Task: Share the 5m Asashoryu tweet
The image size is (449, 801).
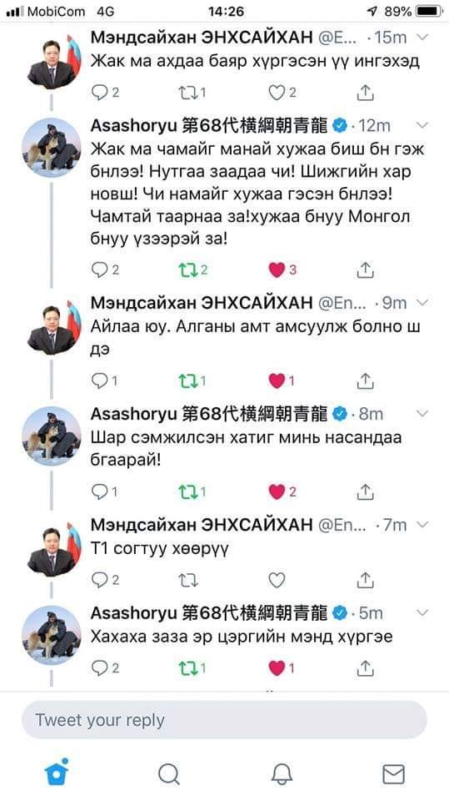Action: pos(366,667)
